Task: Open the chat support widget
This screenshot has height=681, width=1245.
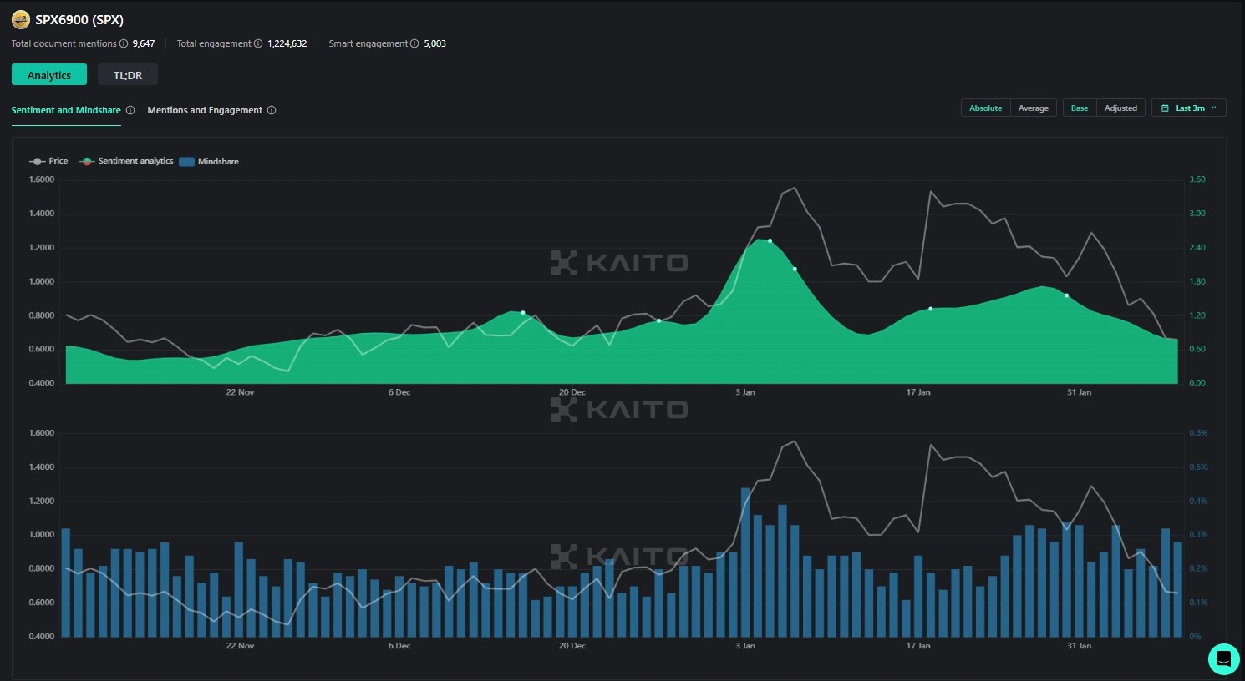Action: click(x=1223, y=658)
